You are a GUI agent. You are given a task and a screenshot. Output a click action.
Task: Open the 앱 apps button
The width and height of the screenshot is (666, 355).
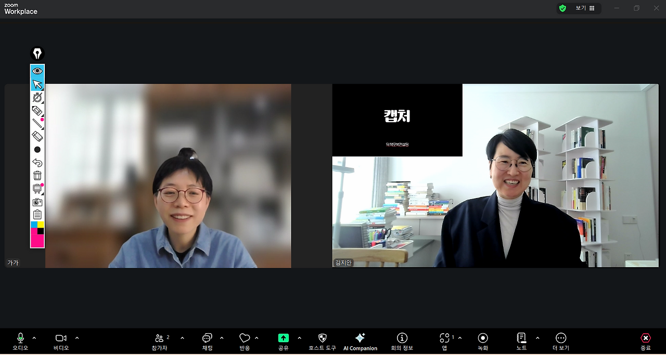[x=444, y=341]
